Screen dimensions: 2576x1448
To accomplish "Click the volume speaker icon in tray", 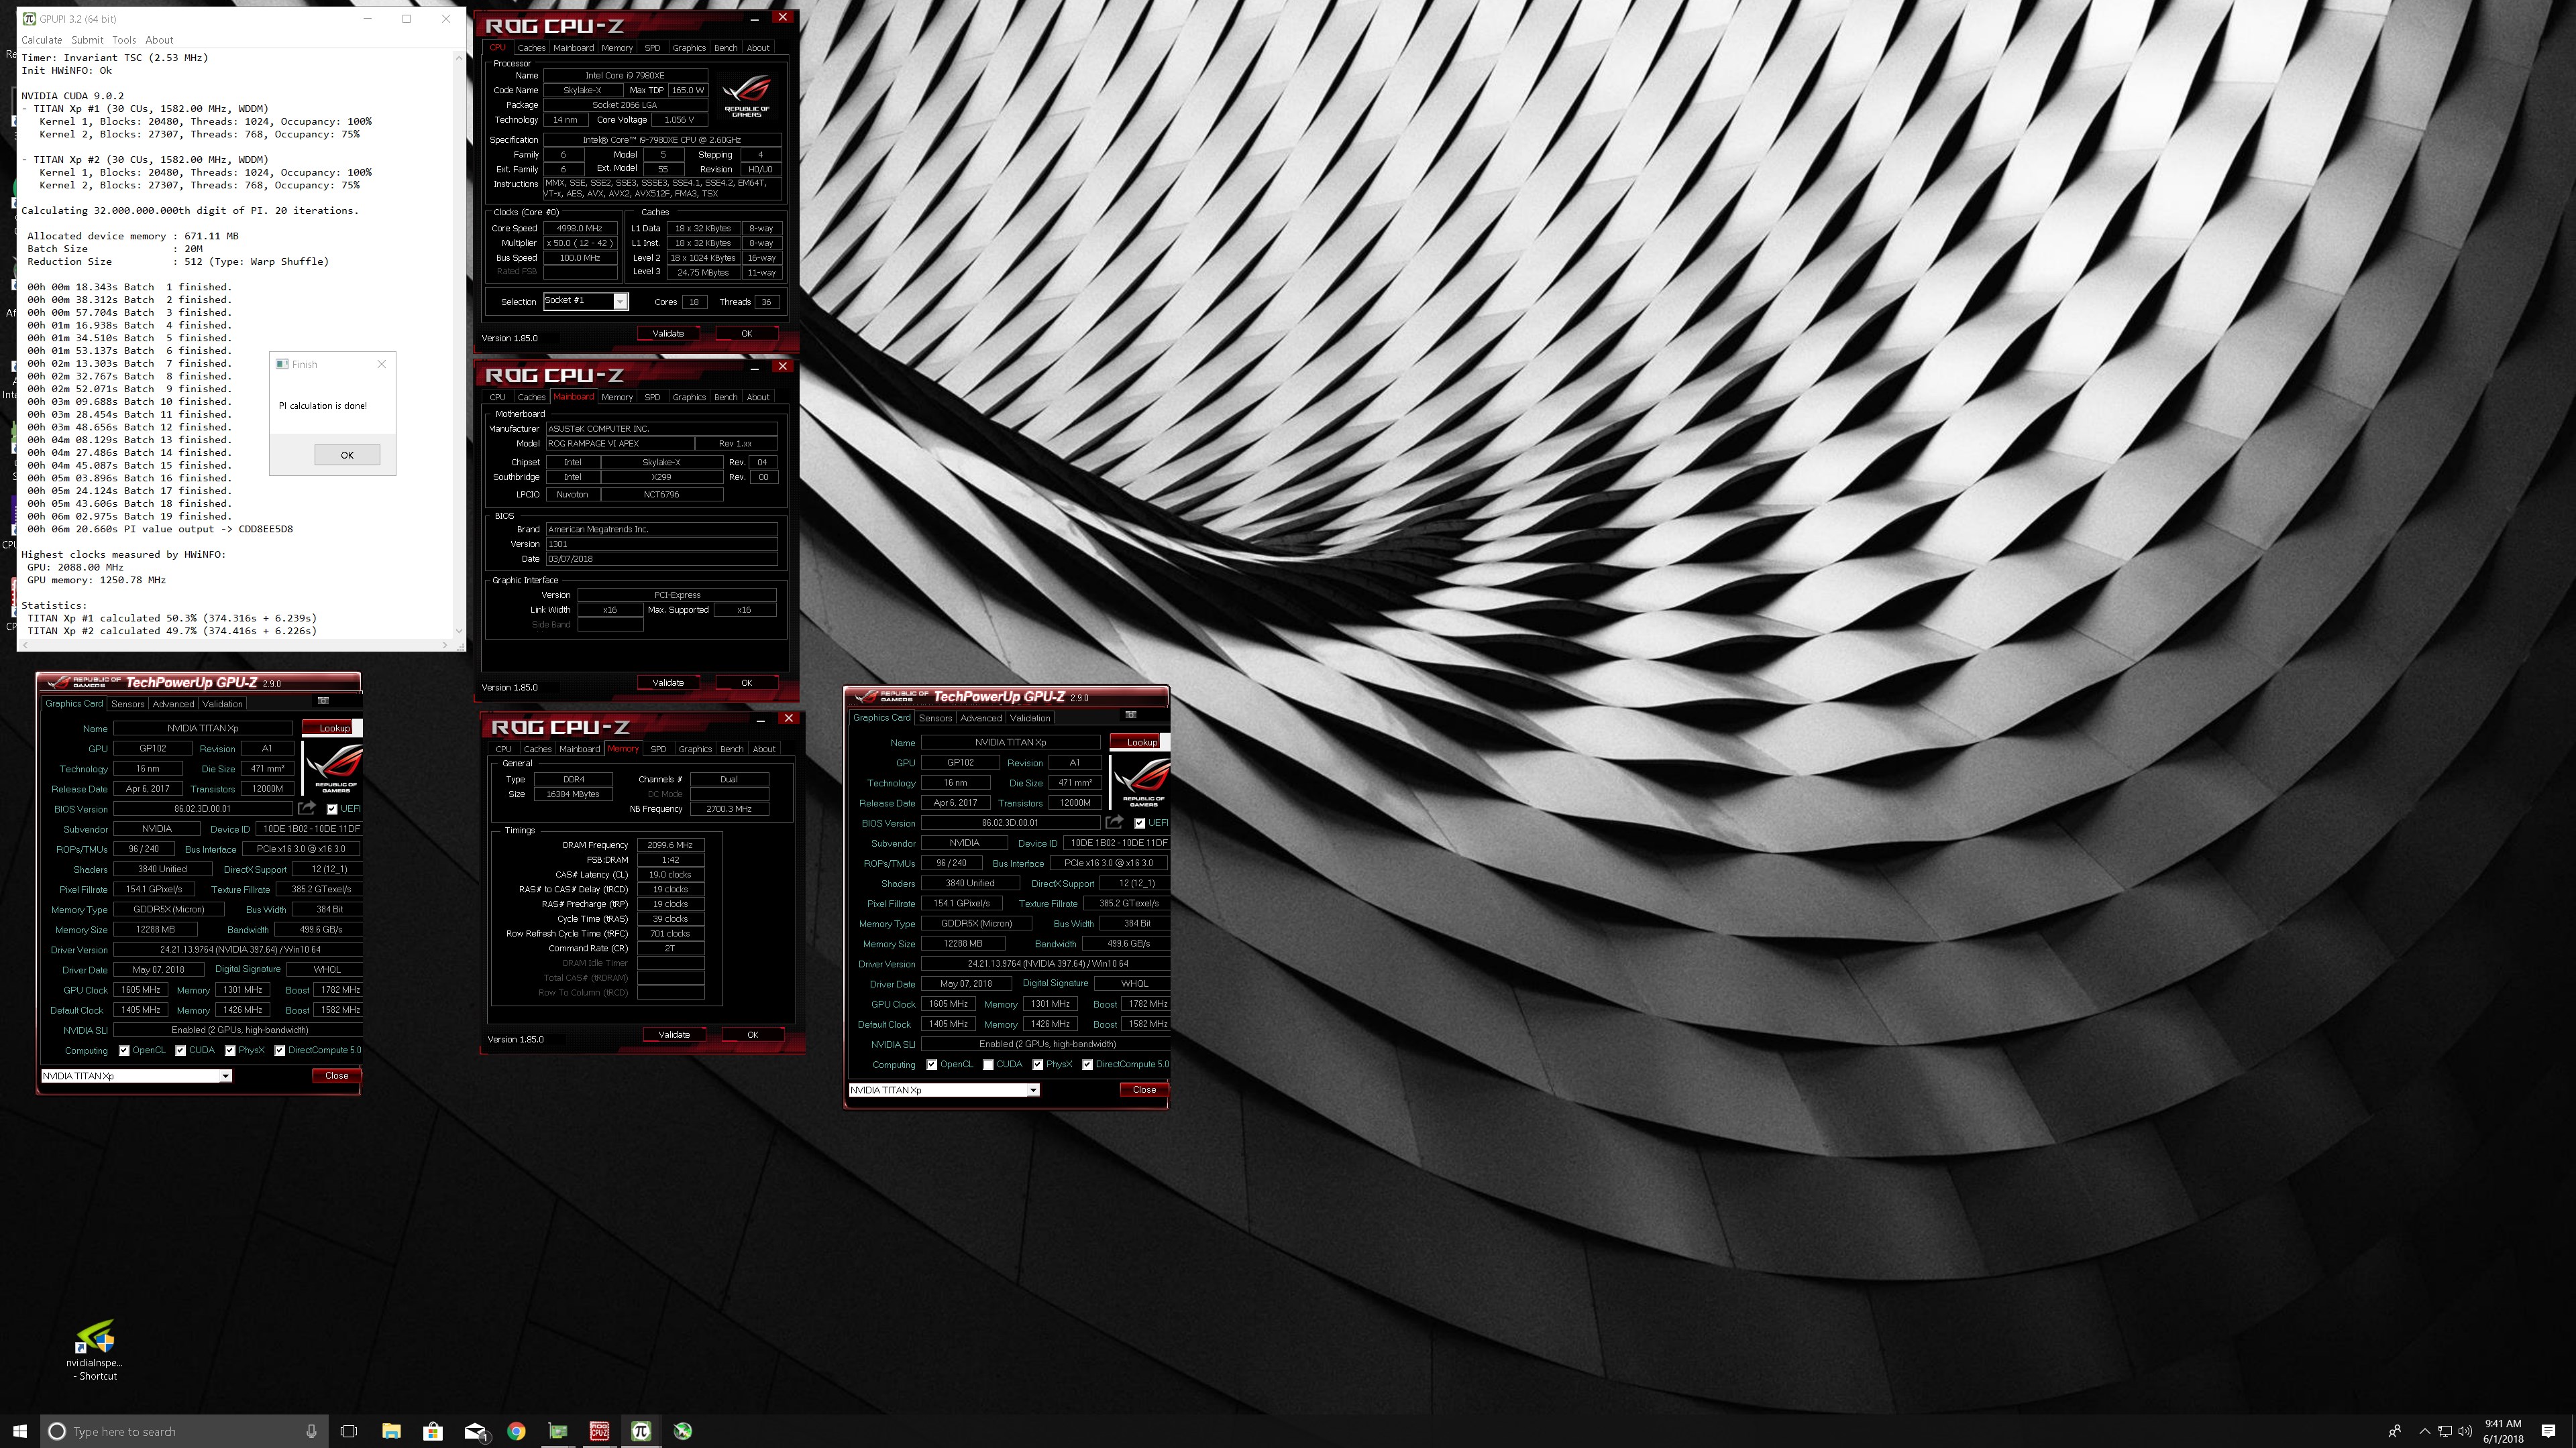I will pyautogui.click(x=2465, y=1431).
